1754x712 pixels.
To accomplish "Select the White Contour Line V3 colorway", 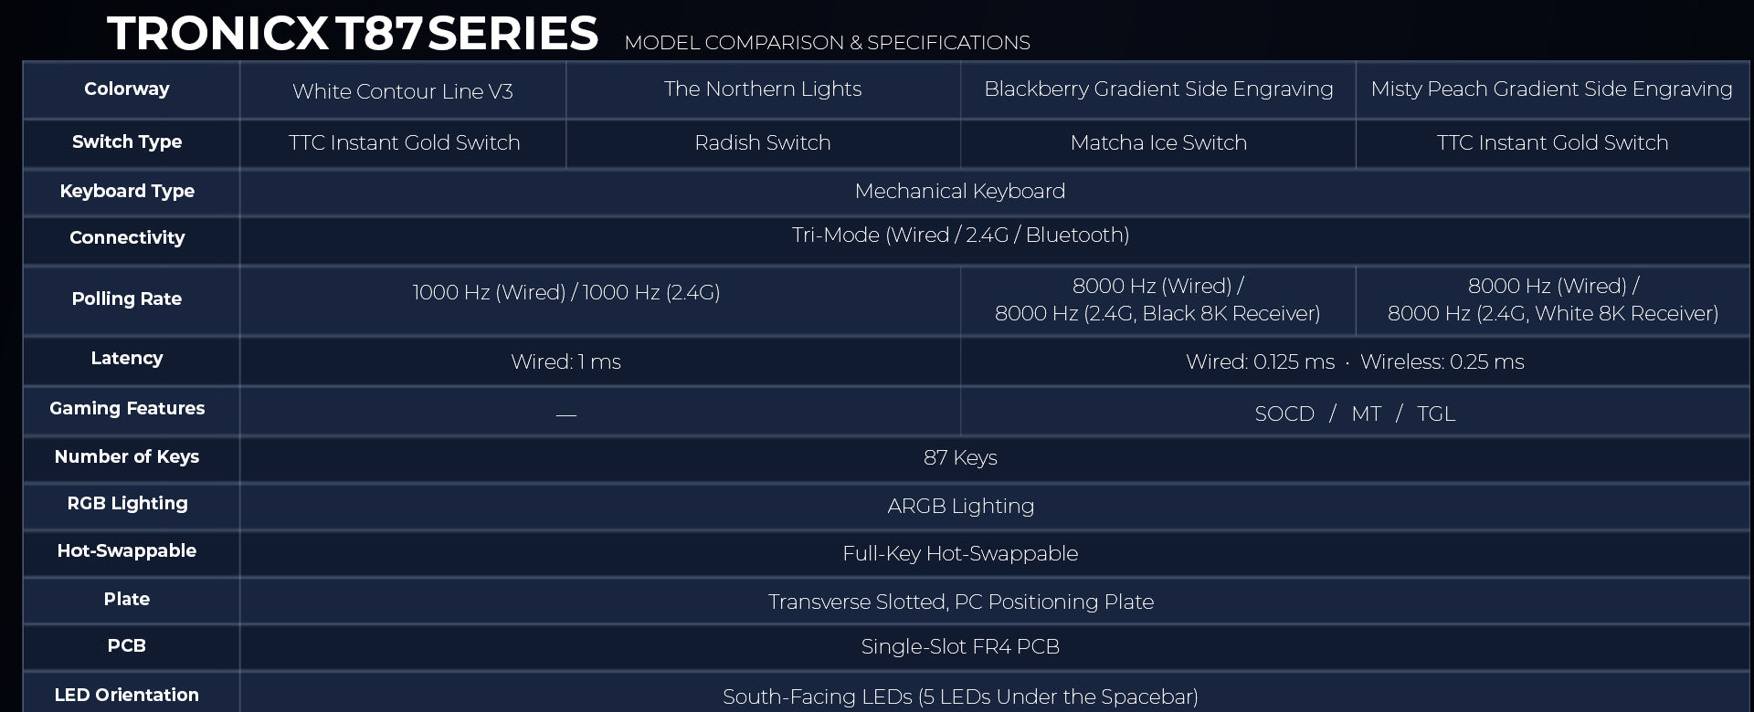I will (403, 90).
